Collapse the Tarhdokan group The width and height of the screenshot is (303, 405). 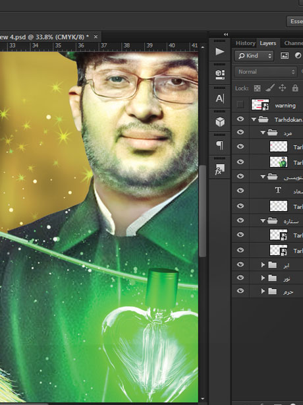[x=254, y=119]
